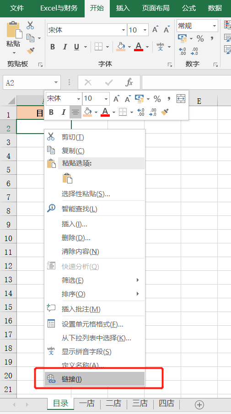Image resolution: width=231 pixels, height=414 pixels.
Task: Click percent style in mini toolbar
Action: 157,99
